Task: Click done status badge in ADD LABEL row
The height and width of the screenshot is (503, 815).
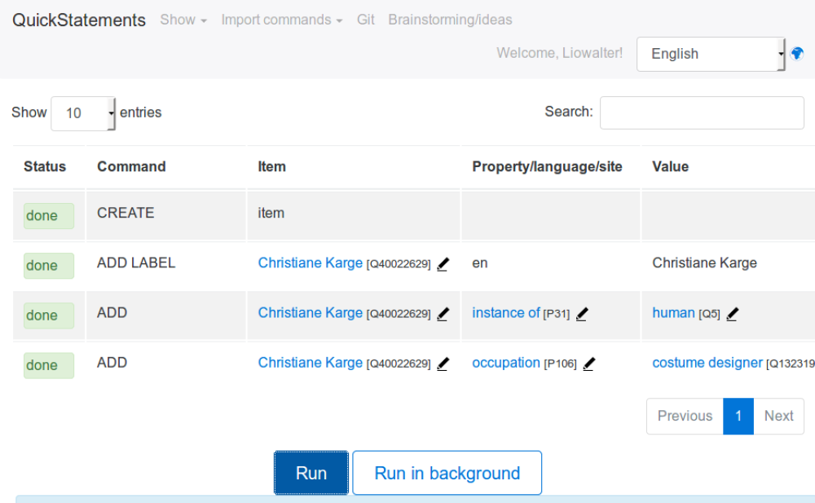Action: 49,266
